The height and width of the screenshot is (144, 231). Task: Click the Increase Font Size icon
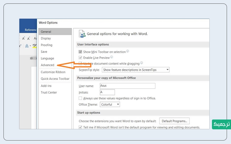pos(24,38)
